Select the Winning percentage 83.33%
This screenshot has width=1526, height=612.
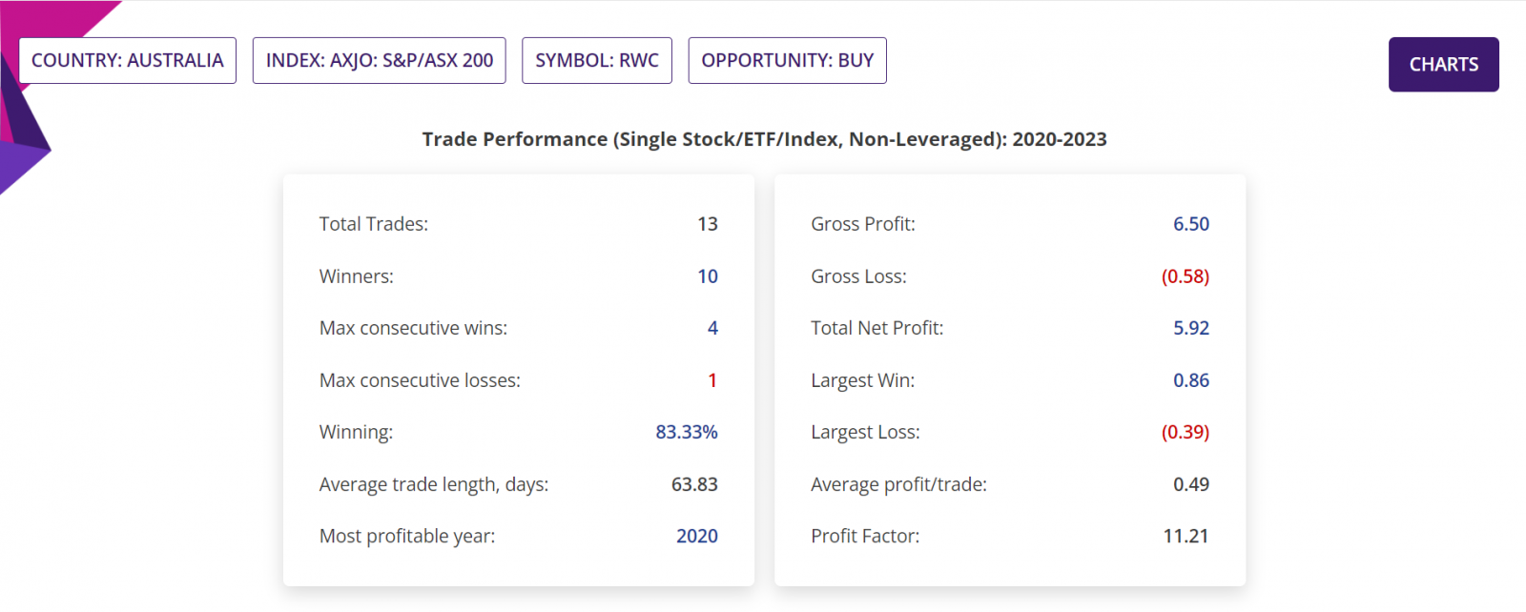click(x=687, y=432)
